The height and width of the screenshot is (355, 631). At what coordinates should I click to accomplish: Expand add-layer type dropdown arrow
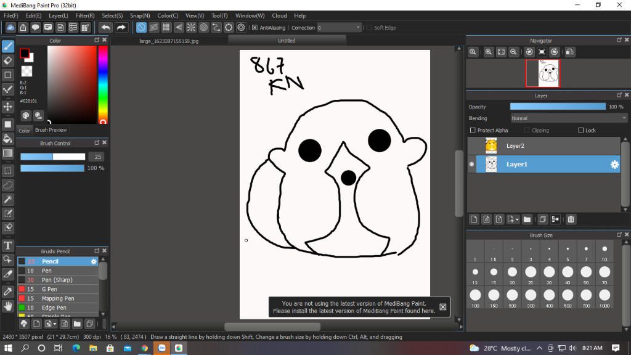(517, 220)
